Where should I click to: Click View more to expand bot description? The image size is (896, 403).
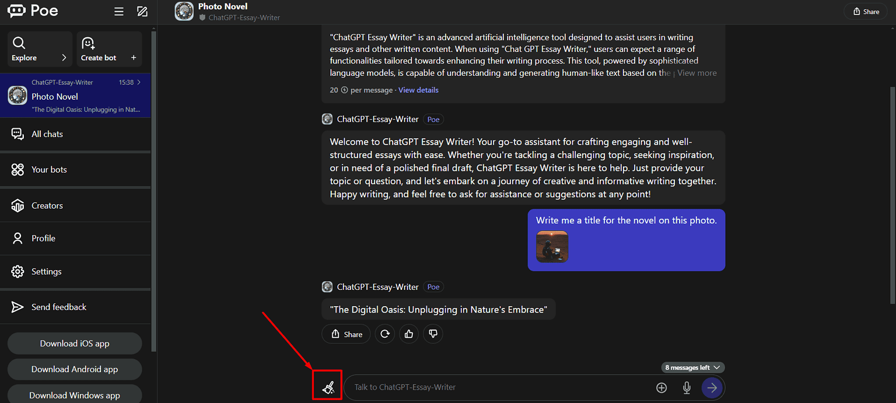click(x=696, y=73)
